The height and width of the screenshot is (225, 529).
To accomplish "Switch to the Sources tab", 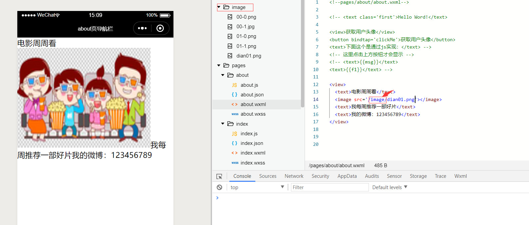I will pos(268,176).
